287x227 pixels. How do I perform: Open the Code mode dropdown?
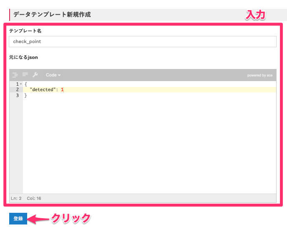point(53,75)
